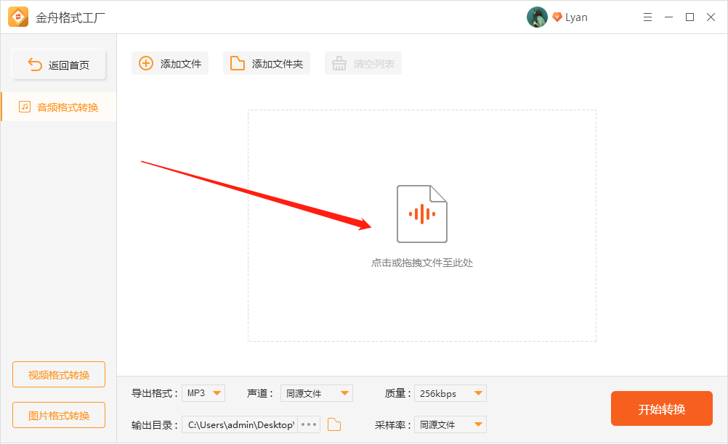
Task: Go back using 返回首页 button
Action: [x=59, y=65]
